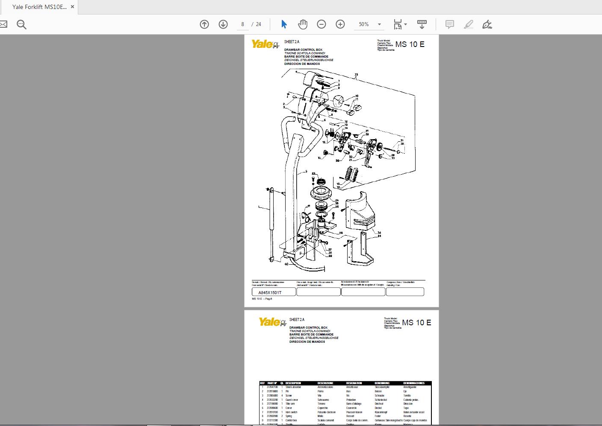
Task: Zoom in with the plus icon
Action: click(340, 24)
